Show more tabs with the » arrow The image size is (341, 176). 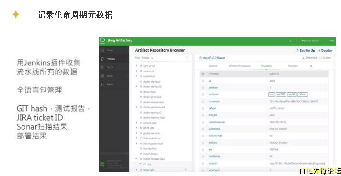pos(311,66)
